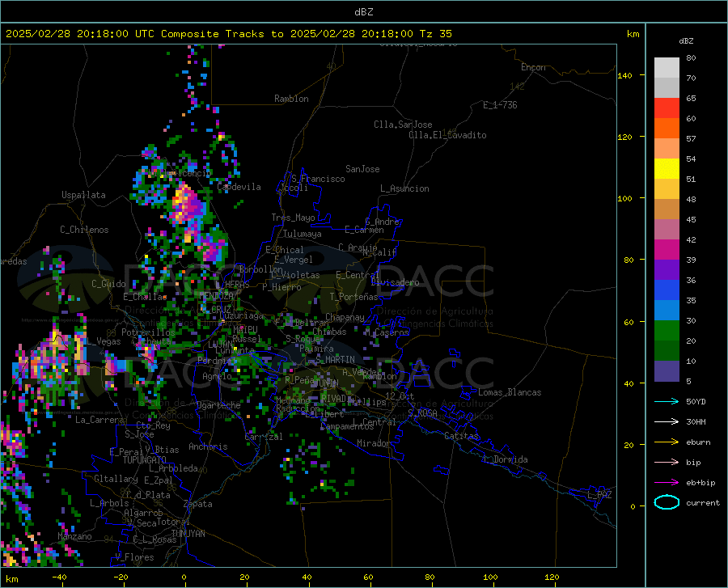This screenshot has height=588, width=728.
Task: Click the yellow eburn arrow symbol
Action: 667,442
